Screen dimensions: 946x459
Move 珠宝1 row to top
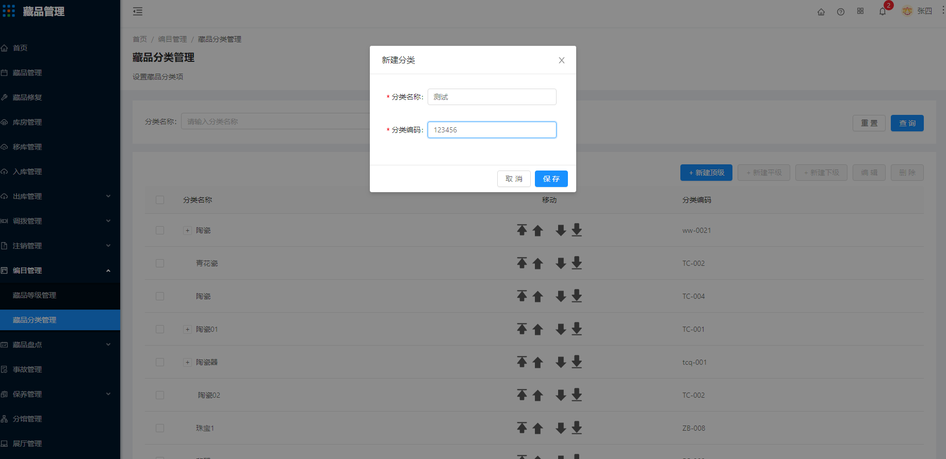tap(522, 428)
